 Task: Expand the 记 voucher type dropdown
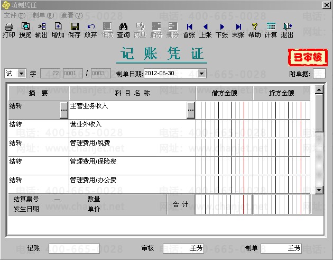pos(22,73)
